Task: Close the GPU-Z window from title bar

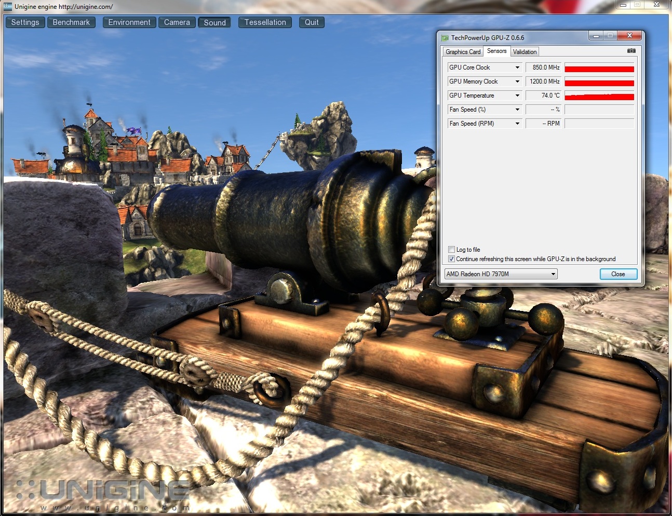Action: pos(629,36)
